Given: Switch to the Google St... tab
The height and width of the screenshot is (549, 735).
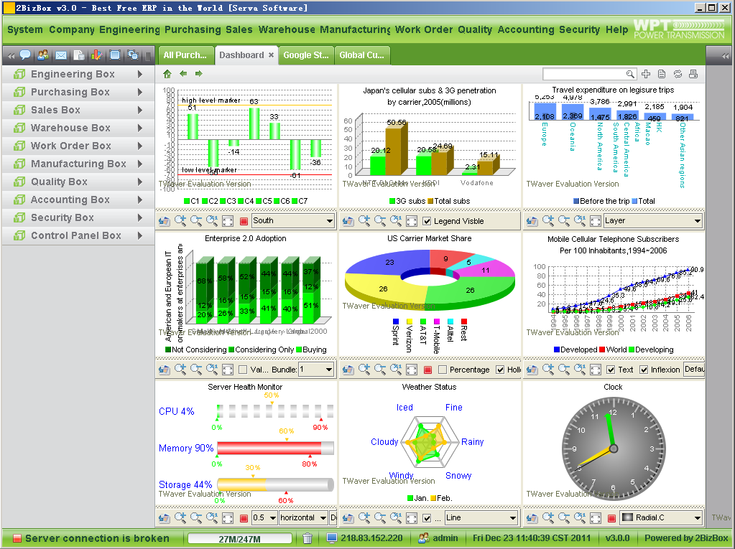Looking at the screenshot, I should (x=306, y=55).
